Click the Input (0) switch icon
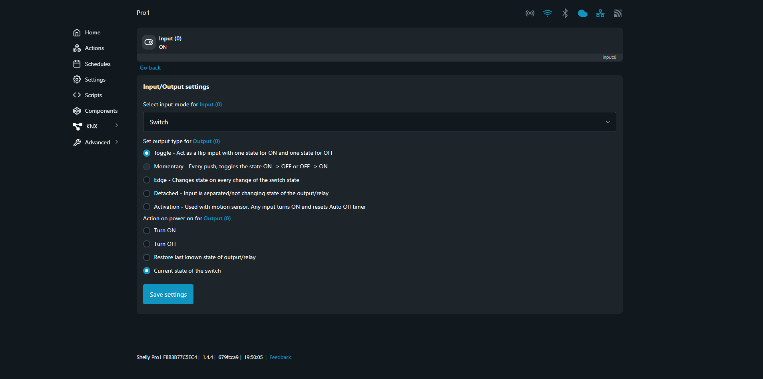Screen dimensions: 763x379 [149, 42]
